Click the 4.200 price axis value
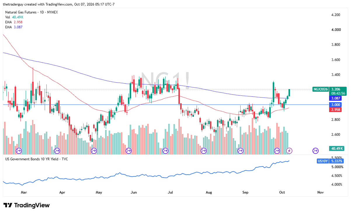Image resolution: width=351 pixels, height=214 pixels. click(336, 15)
